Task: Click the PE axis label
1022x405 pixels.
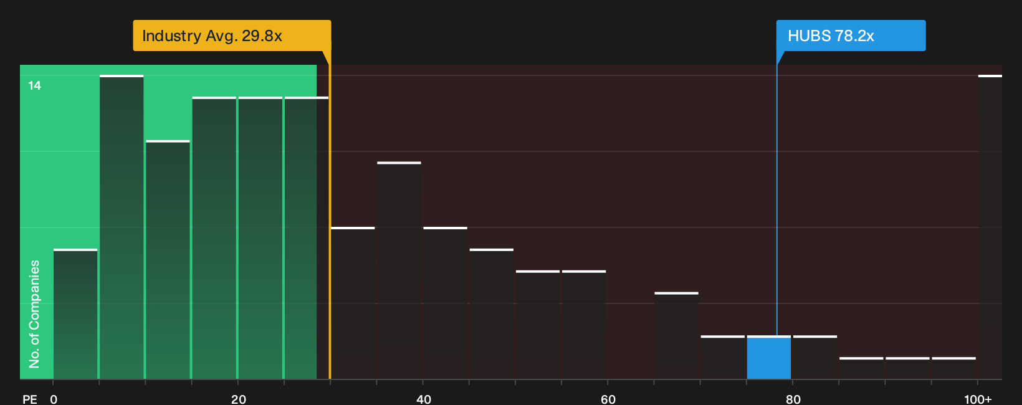Action: tap(30, 399)
